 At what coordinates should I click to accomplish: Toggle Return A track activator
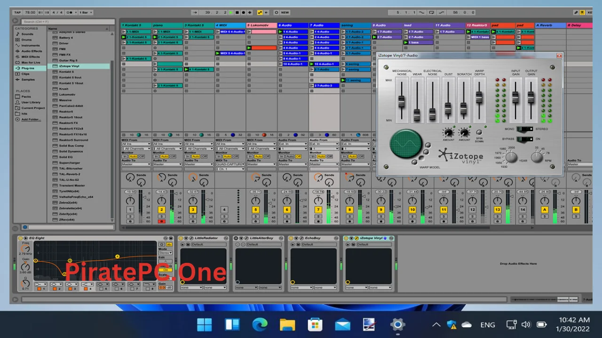(545, 210)
